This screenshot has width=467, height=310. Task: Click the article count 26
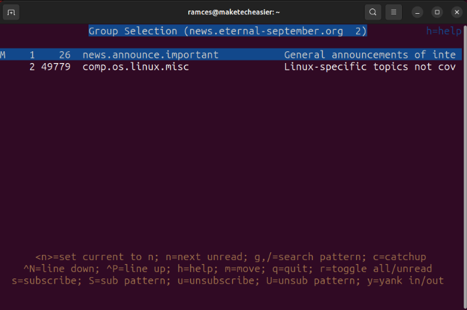pos(65,55)
